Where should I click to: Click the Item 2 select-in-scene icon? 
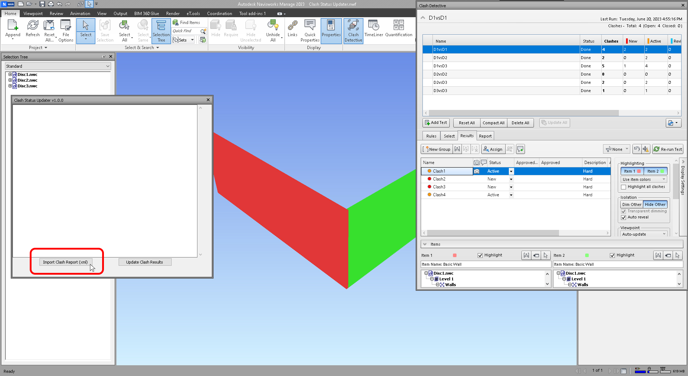[677, 255]
